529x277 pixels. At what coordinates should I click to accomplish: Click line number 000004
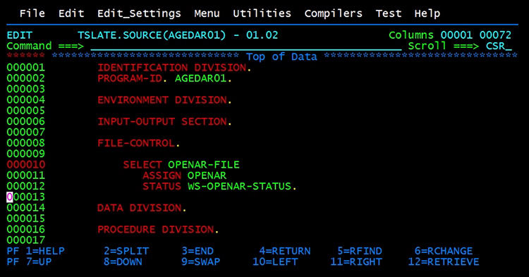click(26, 100)
